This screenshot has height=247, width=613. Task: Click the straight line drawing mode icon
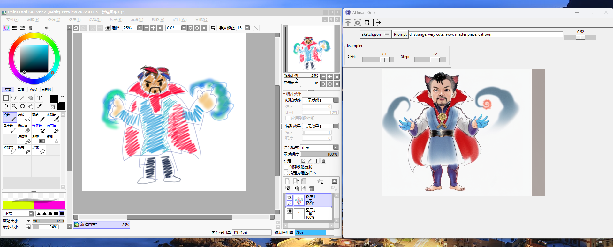[256, 28]
